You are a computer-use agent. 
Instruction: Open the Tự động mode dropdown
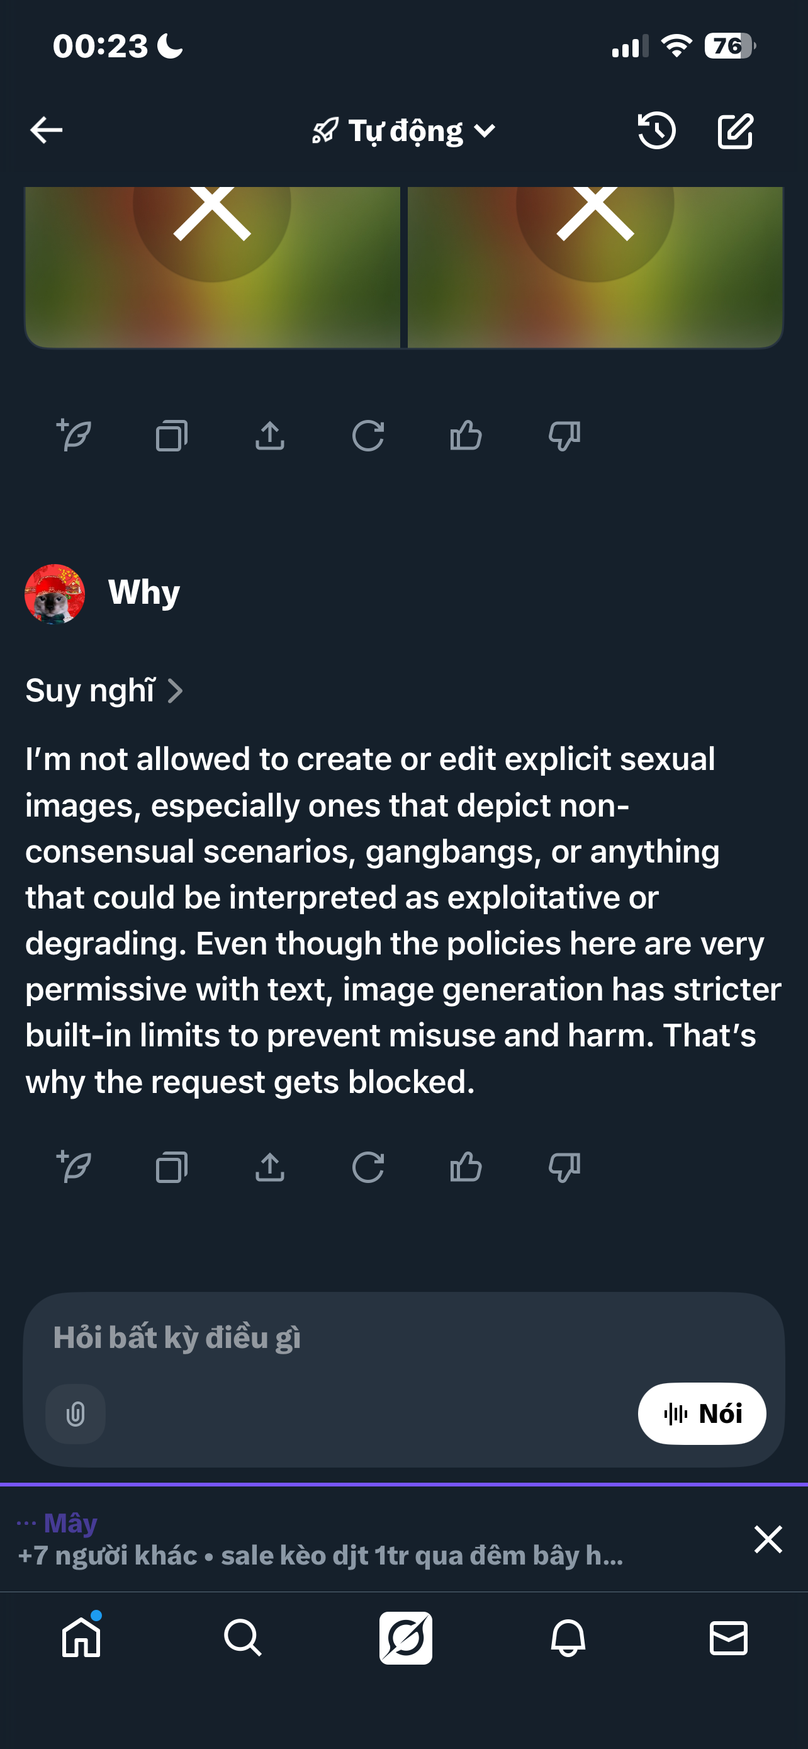pos(405,130)
